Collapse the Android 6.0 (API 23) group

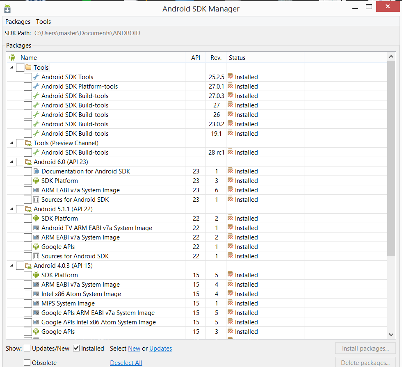11,162
